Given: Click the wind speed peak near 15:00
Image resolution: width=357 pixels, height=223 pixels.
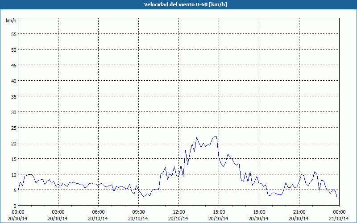Looking at the screenshot, I should (x=215, y=136).
